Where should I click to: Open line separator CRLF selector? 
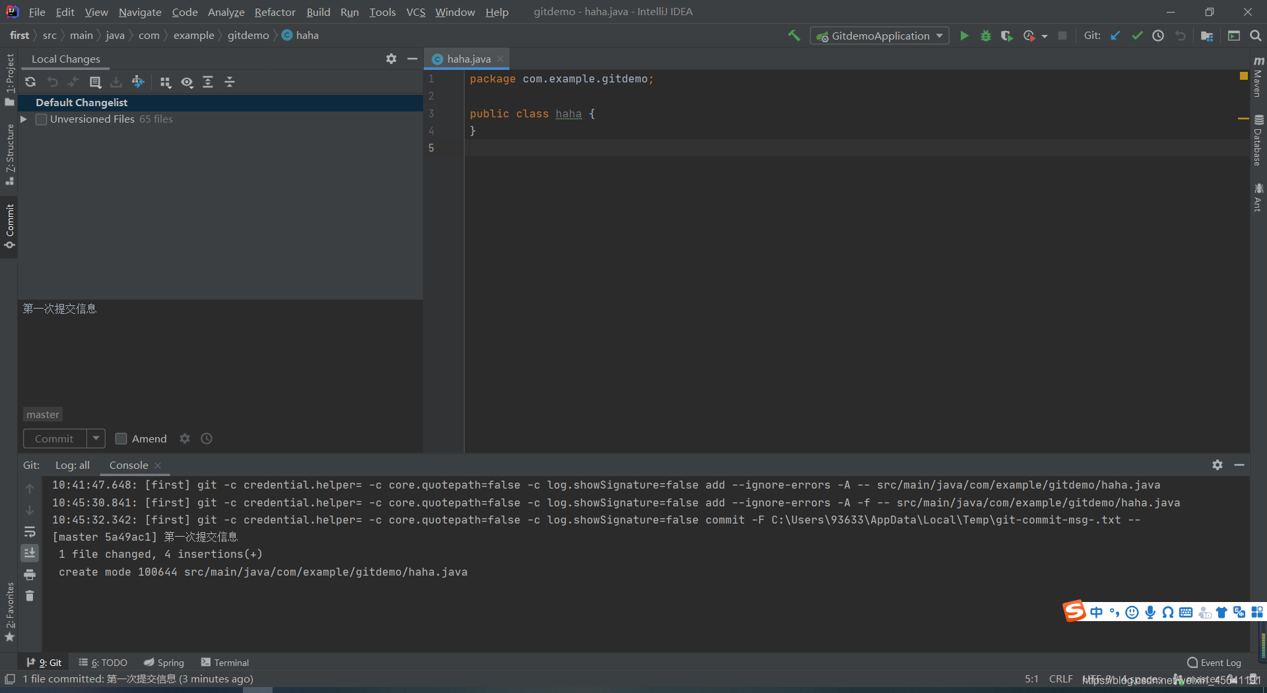(x=1060, y=679)
